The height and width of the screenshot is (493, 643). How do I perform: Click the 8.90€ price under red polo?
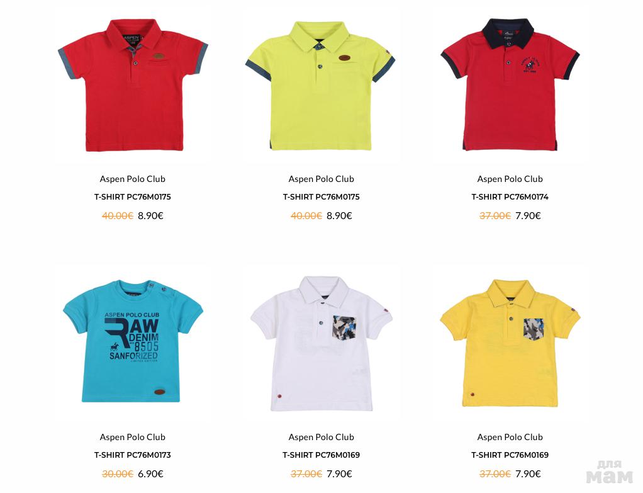(x=150, y=216)
